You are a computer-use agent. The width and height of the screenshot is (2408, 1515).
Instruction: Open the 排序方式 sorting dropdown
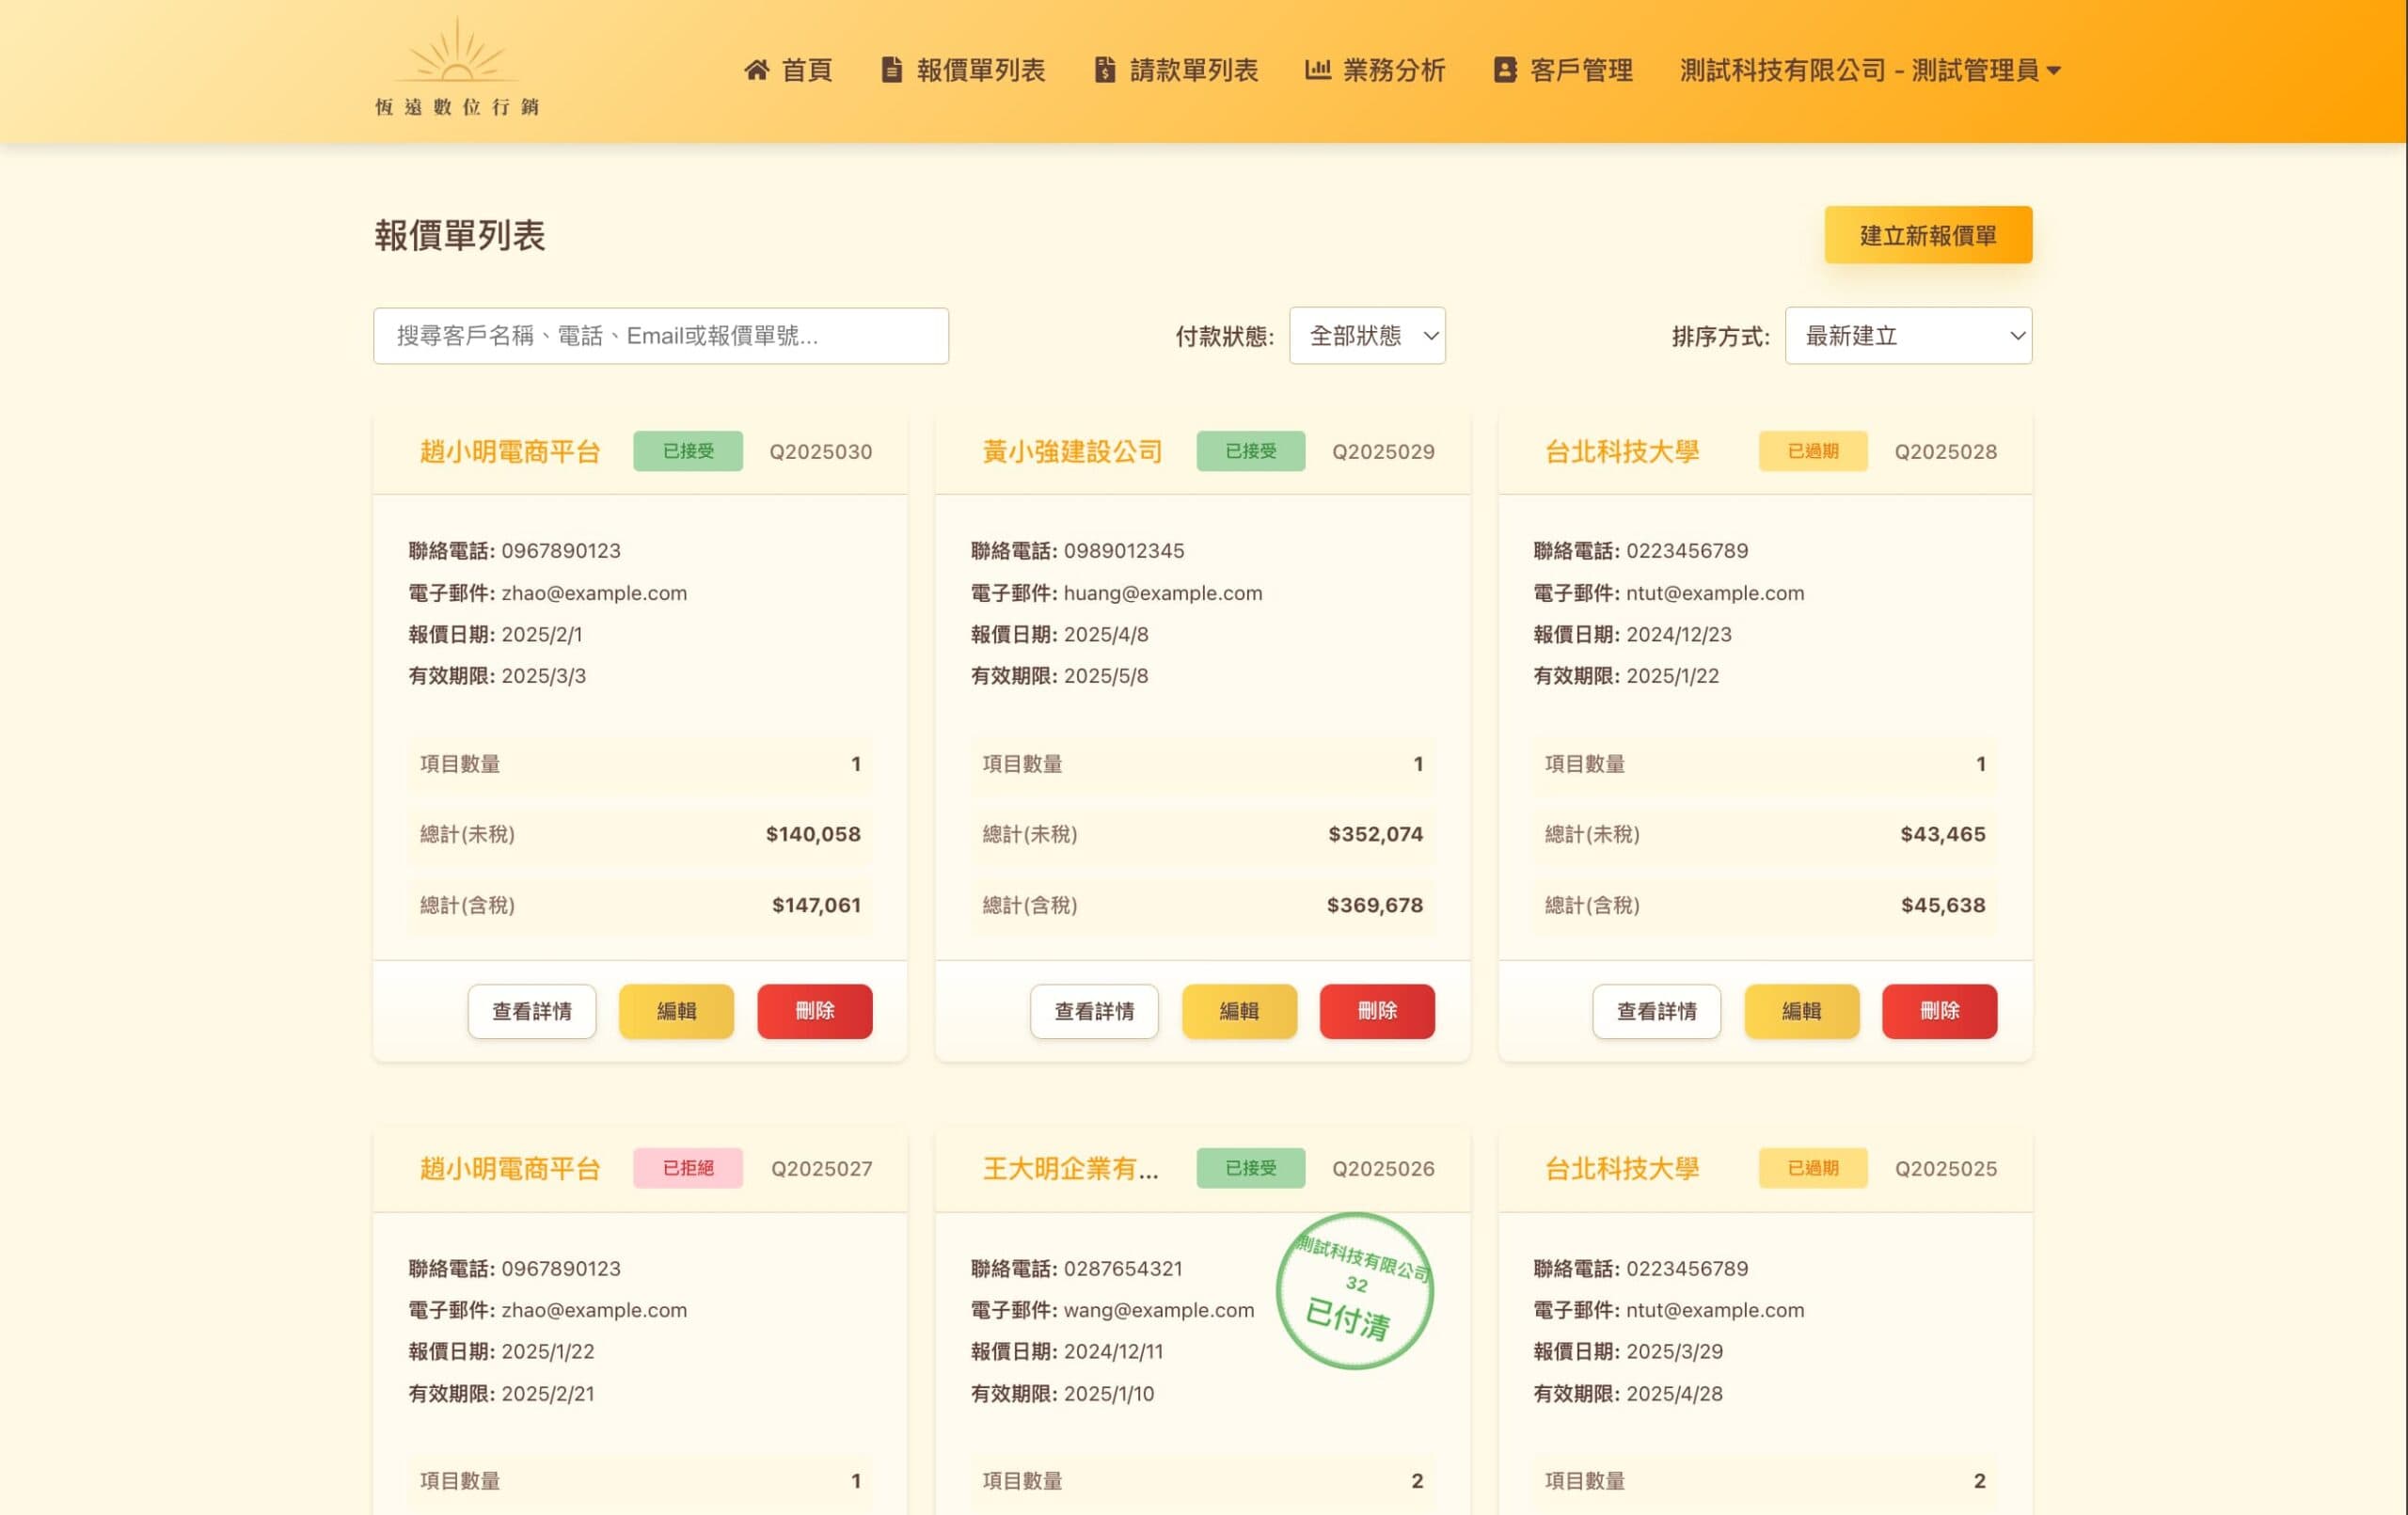click(1908, 336)
